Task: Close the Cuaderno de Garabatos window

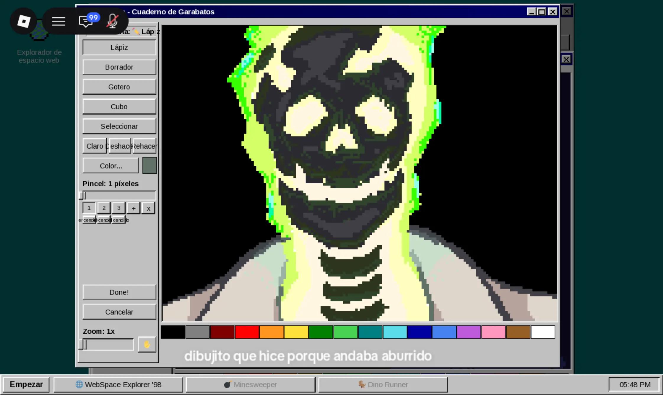Action: [552, 12]
